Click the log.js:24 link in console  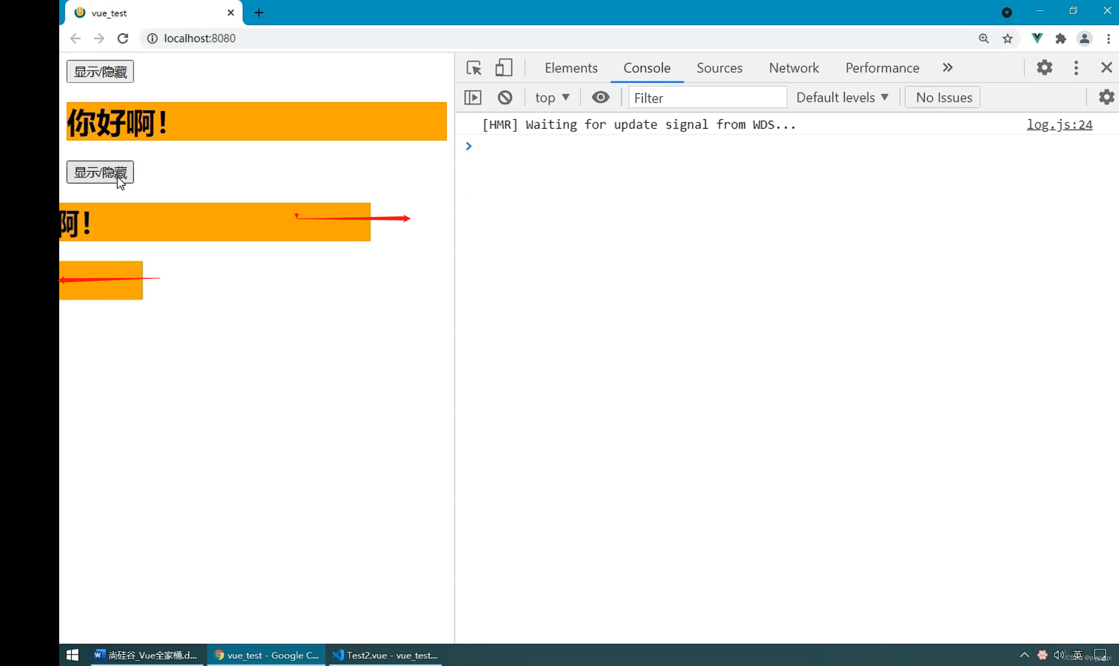[1059, 124]
